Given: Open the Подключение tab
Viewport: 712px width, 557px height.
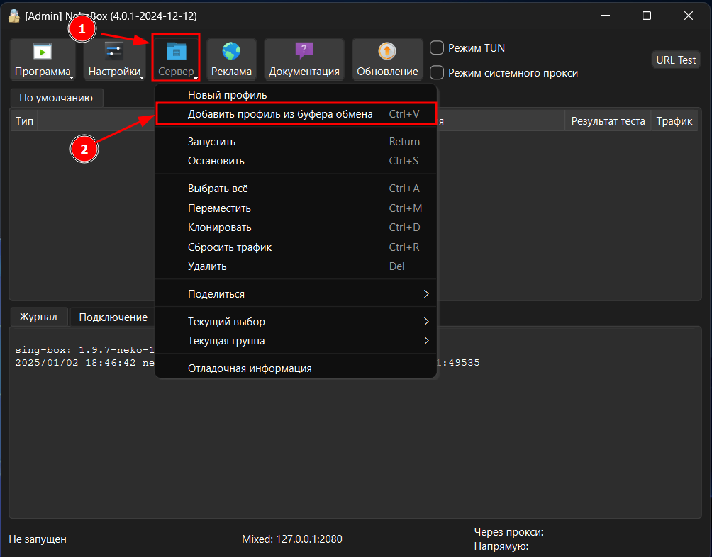Looking at the screenshot, I should [113, 317].
